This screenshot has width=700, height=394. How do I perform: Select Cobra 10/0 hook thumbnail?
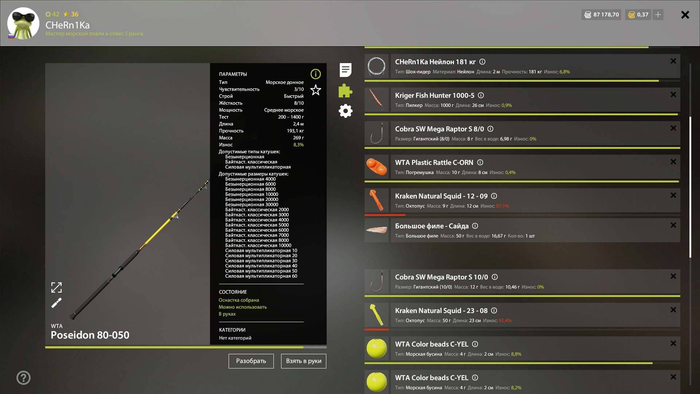coord(377,281)
